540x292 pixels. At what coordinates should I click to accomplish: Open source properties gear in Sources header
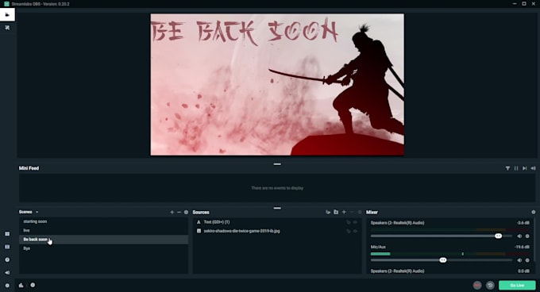click(360, 212)
